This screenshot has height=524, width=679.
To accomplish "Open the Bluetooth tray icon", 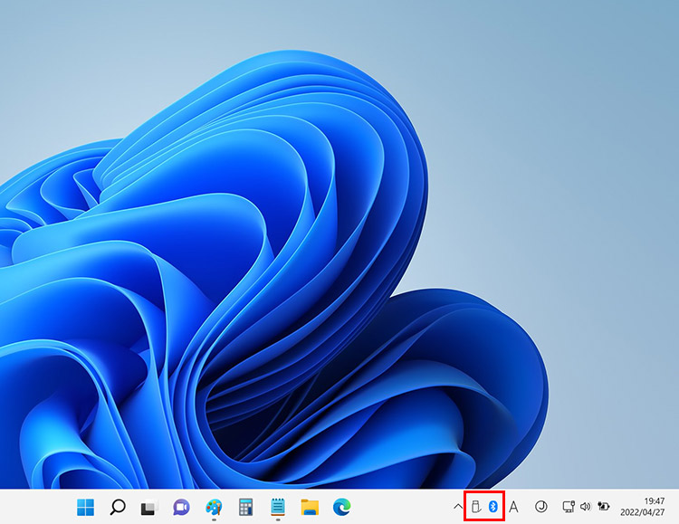I will point(493,507).
